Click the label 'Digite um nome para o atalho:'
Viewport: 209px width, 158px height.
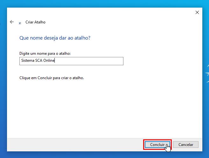[45, 54]
